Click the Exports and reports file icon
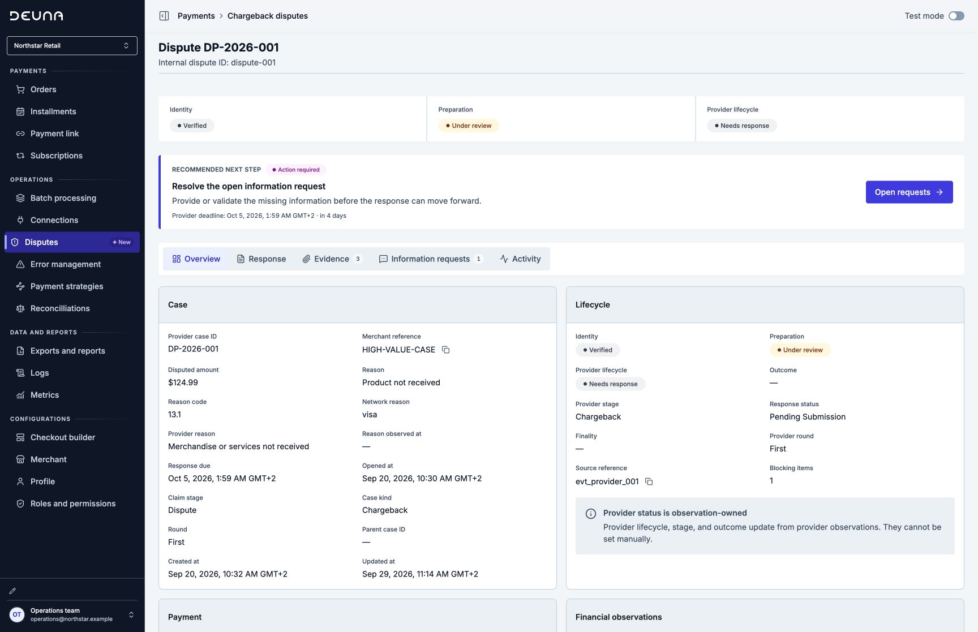 coord(20,351)
